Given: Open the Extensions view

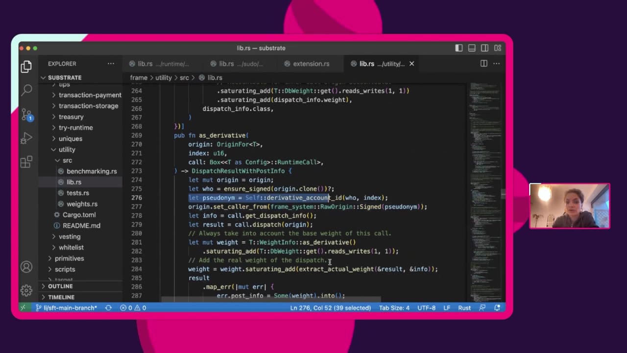Looking at the screenshot, I should click(26, 162).
